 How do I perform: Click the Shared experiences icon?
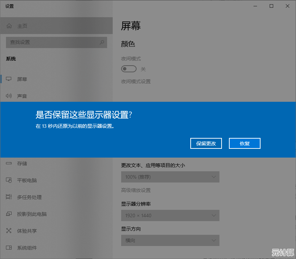click(x=9, y=231)
